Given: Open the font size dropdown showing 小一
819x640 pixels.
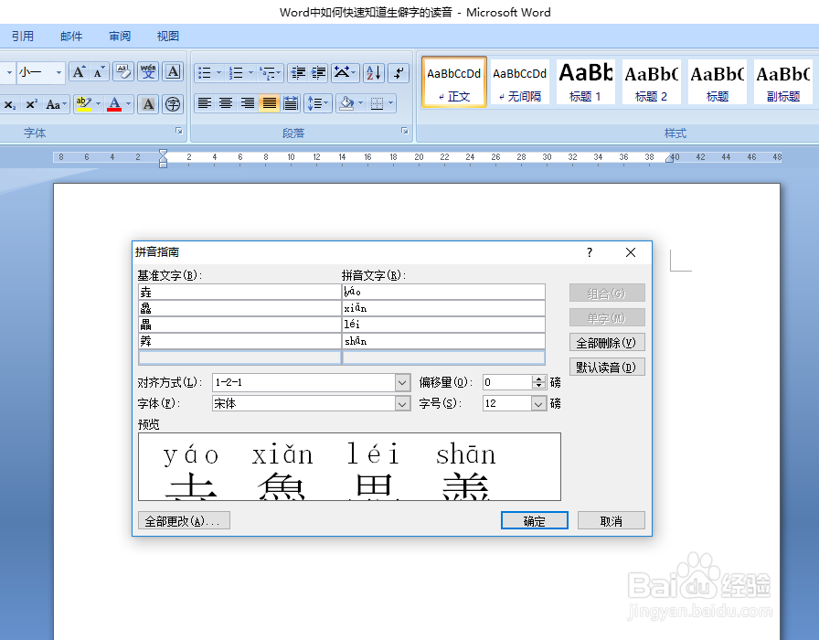Looking at the screenshot, I should point(58,72).
